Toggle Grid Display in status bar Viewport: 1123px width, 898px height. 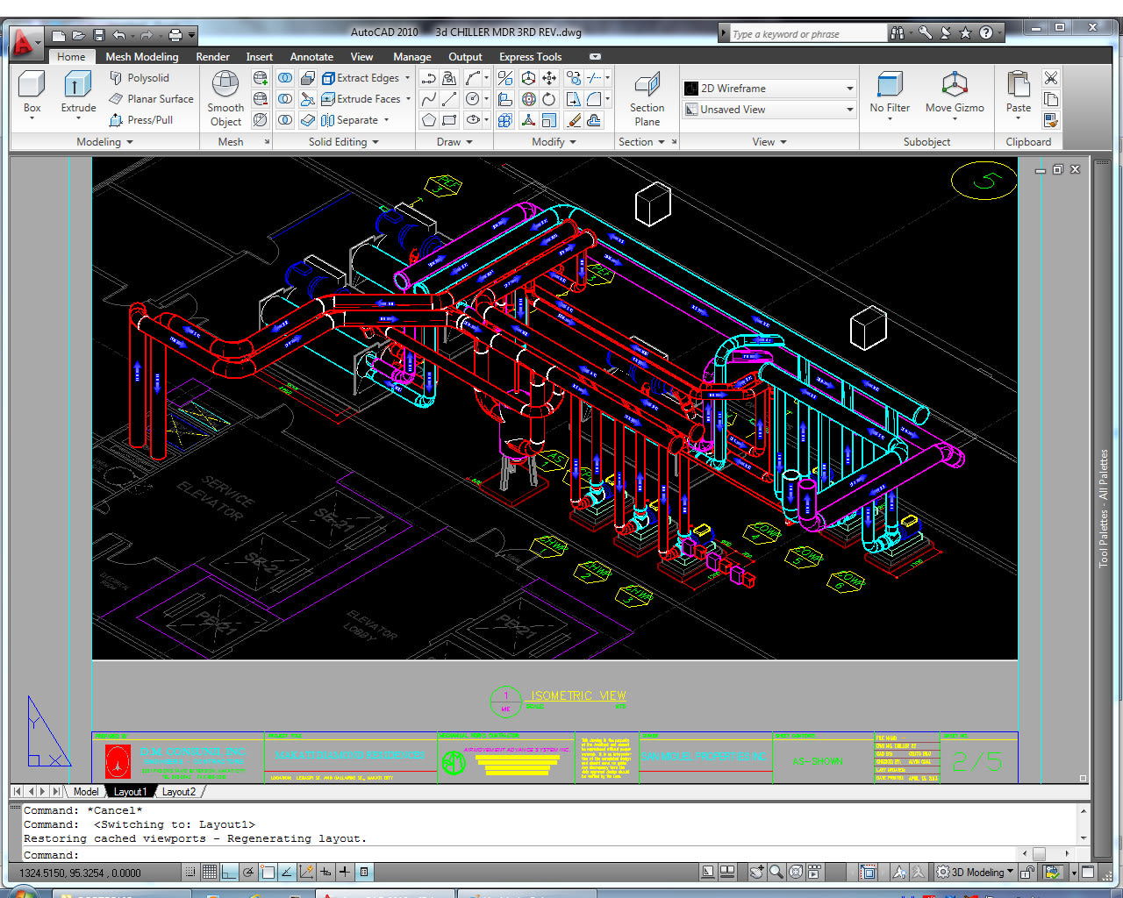pos(210,872)
